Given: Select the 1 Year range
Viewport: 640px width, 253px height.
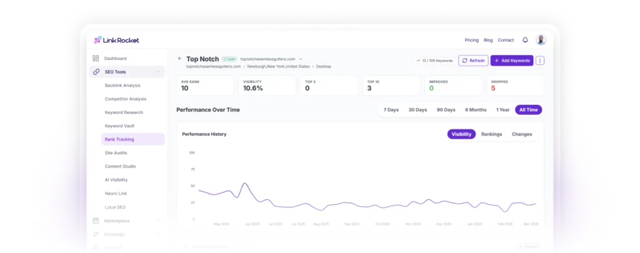Looking at the screenshot, I should coord(503,110).
